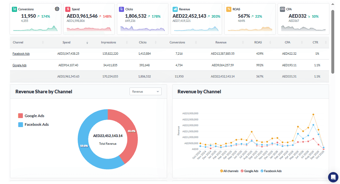Click the Total Revenue donut center label
Image resolution: width=340 pixels, height=184 pixels.
[108, 144]
